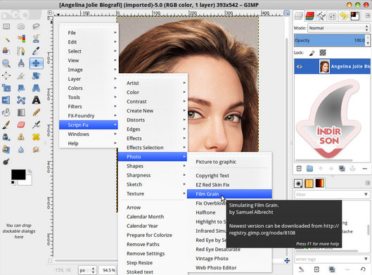Click the duplicate layer icon in Layers panel
372x275 pixels.
point(342,169)
